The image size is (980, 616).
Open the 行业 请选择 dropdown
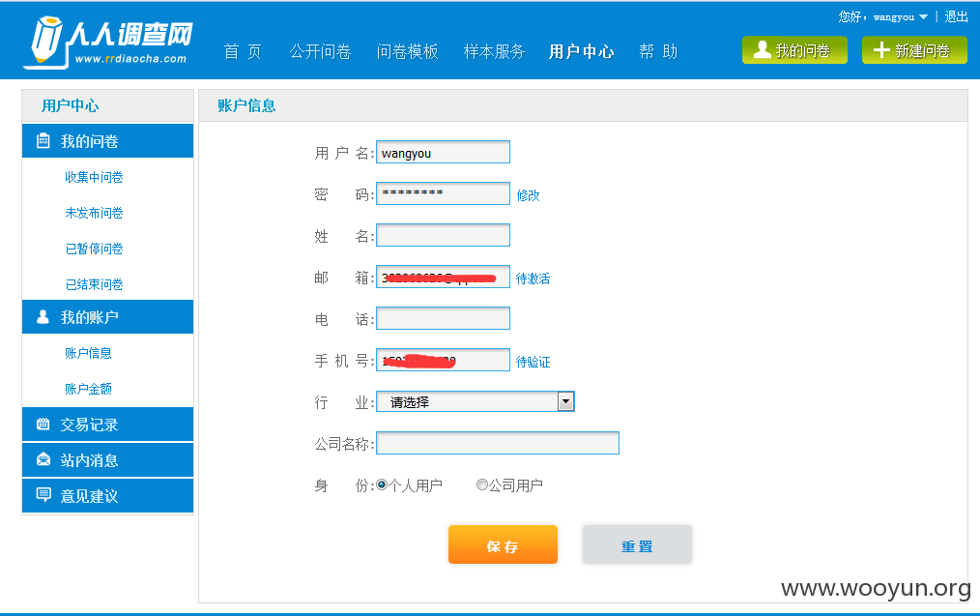click(x=475, y=401)
